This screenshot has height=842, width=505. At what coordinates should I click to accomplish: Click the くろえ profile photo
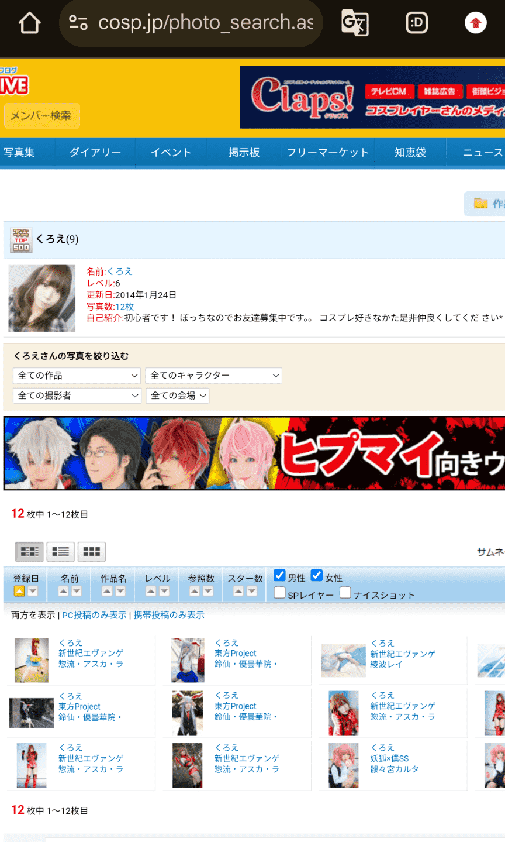pyautogui.click(x=42, y=298)
